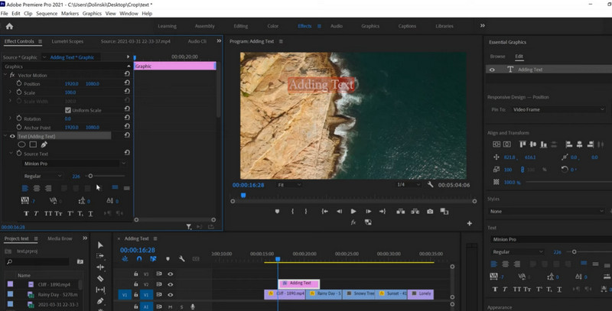The height and width of the screenshot is (311, 612).
Task: Click the program monitor playhead marker
Action: [x=243, y=196]
